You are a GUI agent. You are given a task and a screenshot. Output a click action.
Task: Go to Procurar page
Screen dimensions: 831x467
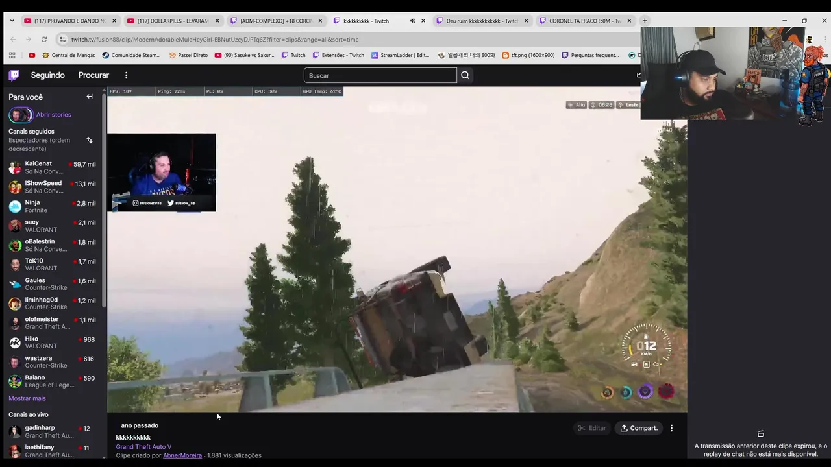pyautogui.click(x=93, y=75)
